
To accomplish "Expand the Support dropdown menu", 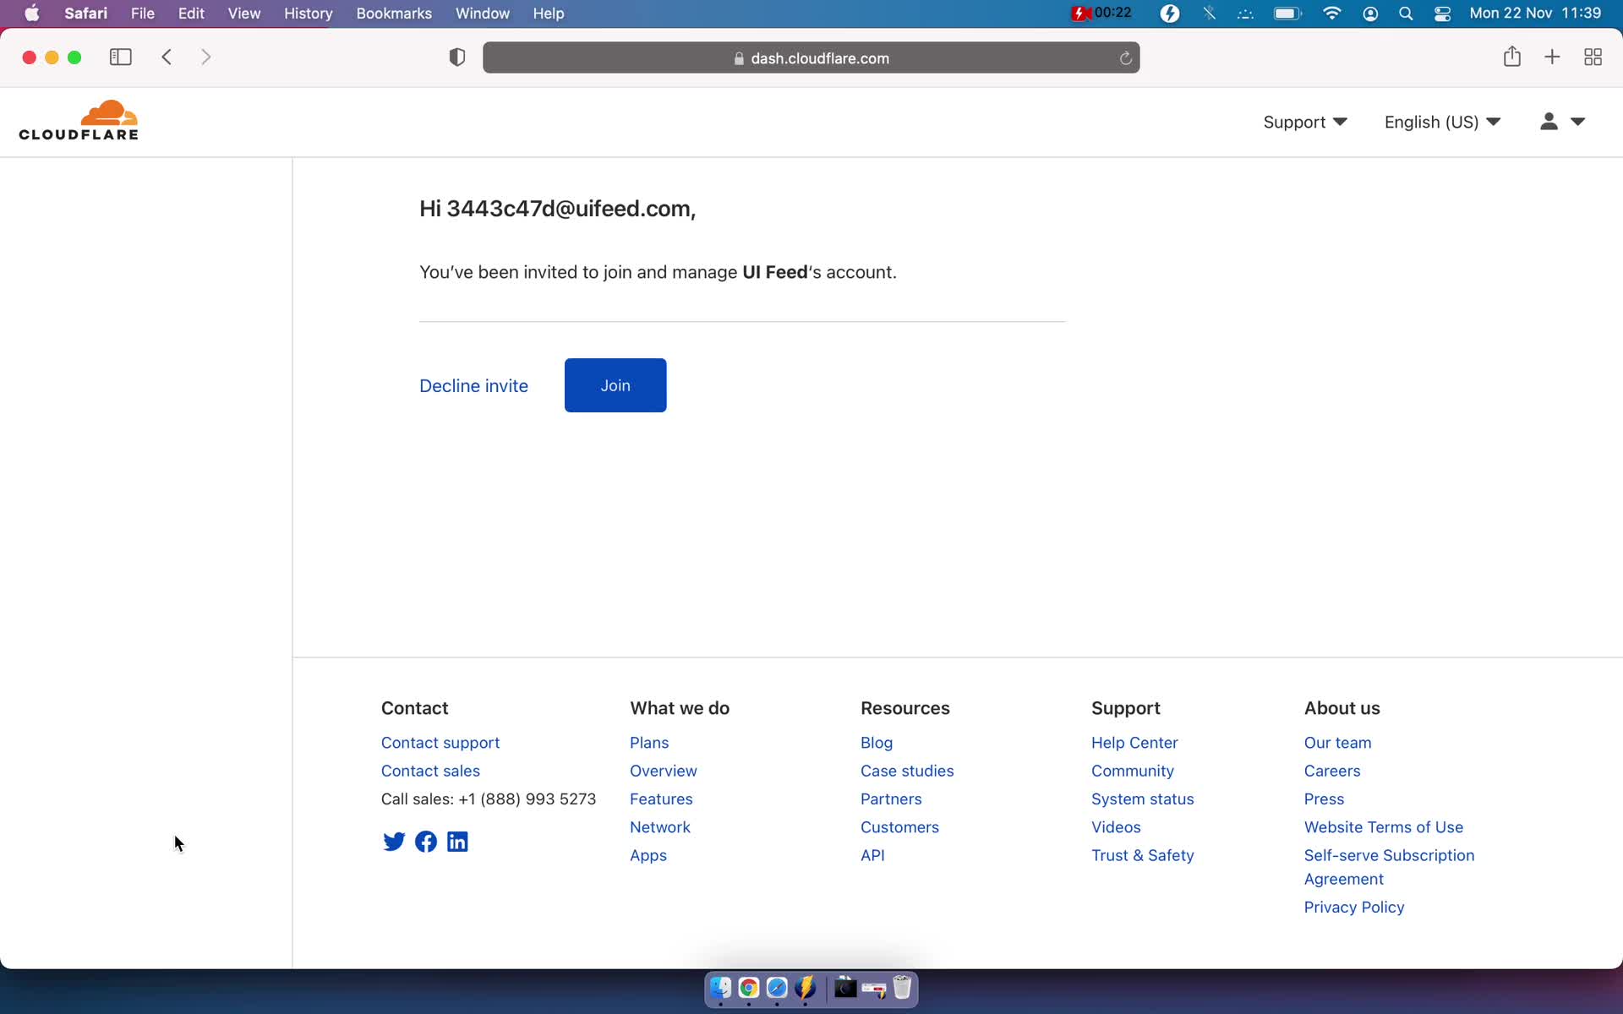I will [1305, 122].
